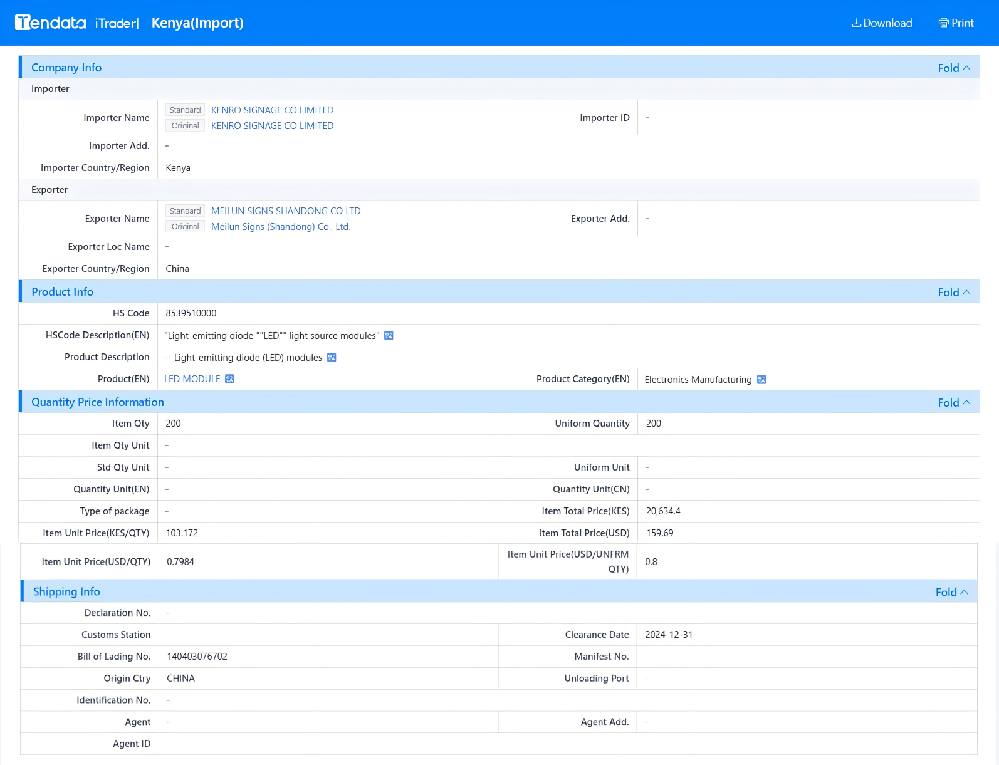Click the Quantity Price Information heading

pos(98,402)
